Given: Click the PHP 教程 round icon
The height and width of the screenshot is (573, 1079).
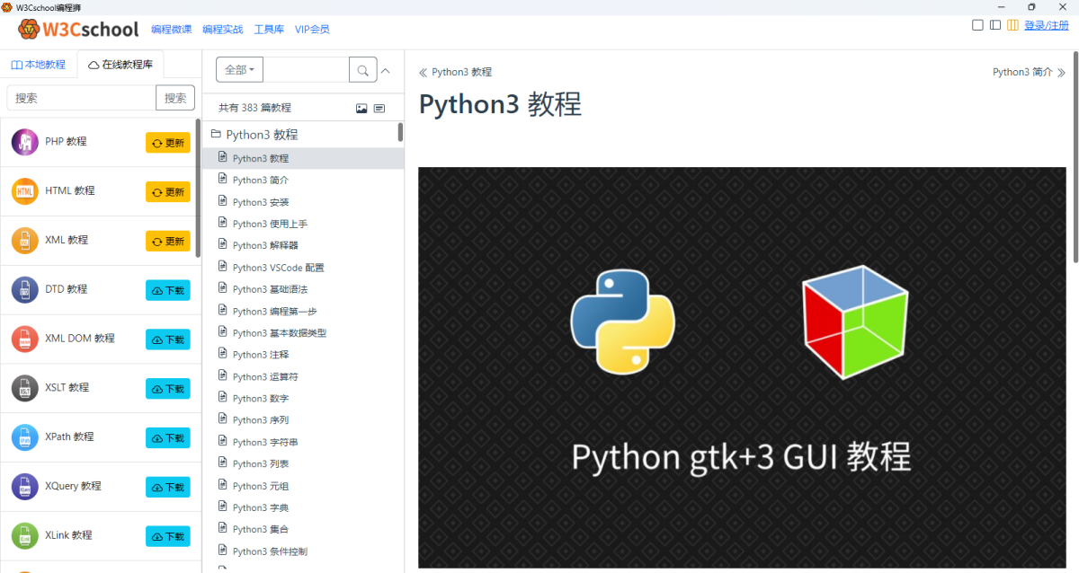Looking at the screenshot, I should pos(24,142).
